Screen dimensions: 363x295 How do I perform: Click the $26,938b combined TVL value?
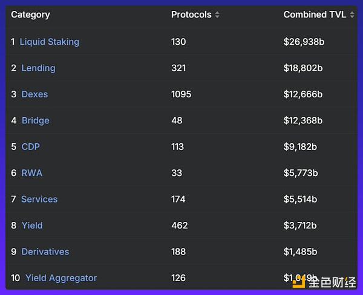[x=302, y=42]
